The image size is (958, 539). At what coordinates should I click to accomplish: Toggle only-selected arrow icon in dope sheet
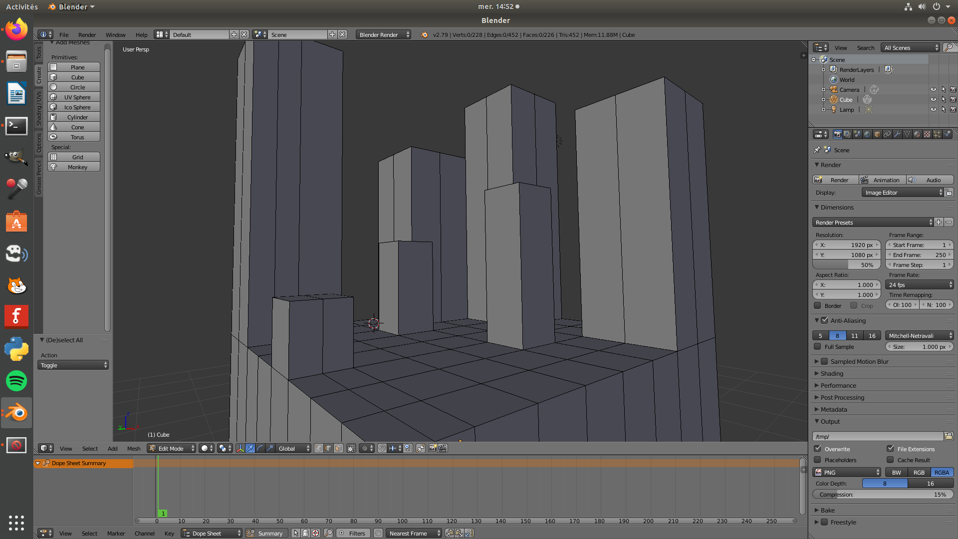point(296,533)
